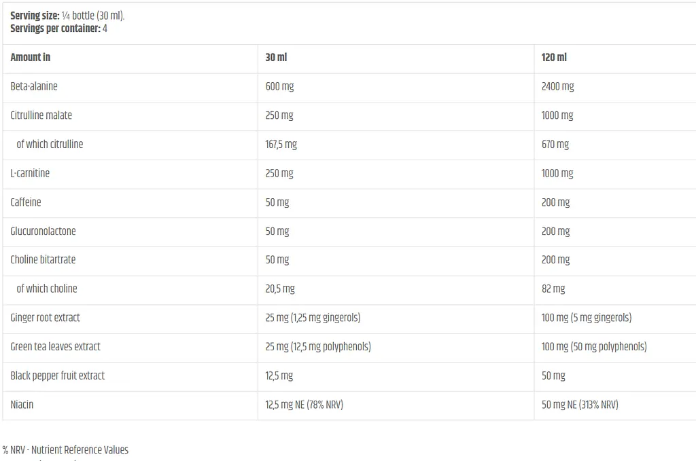Select the 600 mg Beta-alanine value
This screenshot has width=696, height=461.
(x=279, y=86)
